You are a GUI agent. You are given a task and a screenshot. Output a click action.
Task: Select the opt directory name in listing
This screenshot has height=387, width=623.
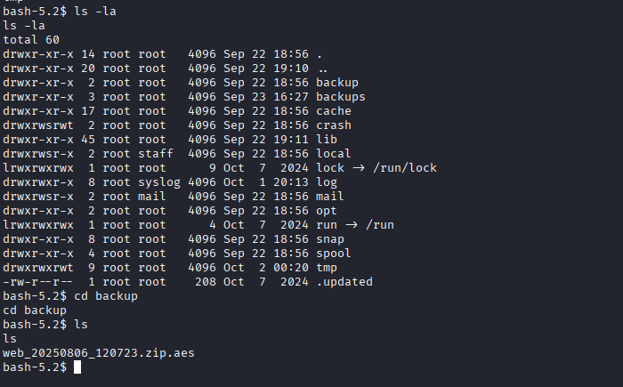pos(327,210)
